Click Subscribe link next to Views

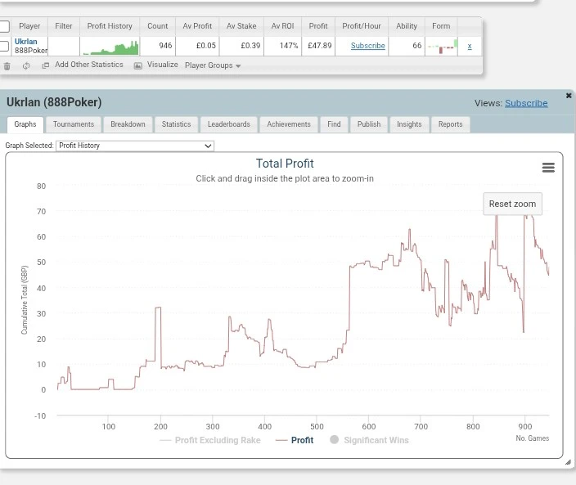(x=526, y=103)
